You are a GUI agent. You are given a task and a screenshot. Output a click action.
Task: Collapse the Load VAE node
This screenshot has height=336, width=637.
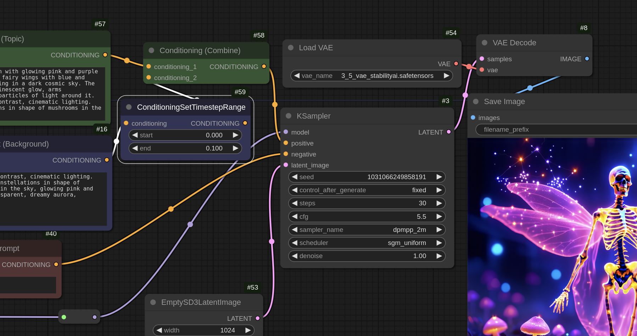(291, 47)
